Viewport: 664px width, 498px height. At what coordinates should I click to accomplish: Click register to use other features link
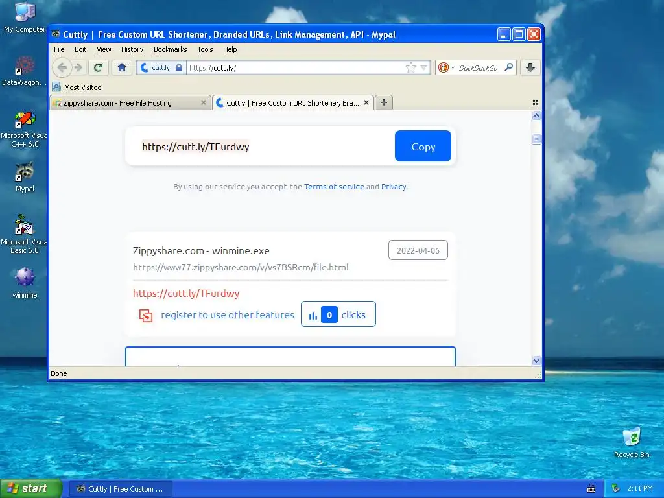pos(228,314)
